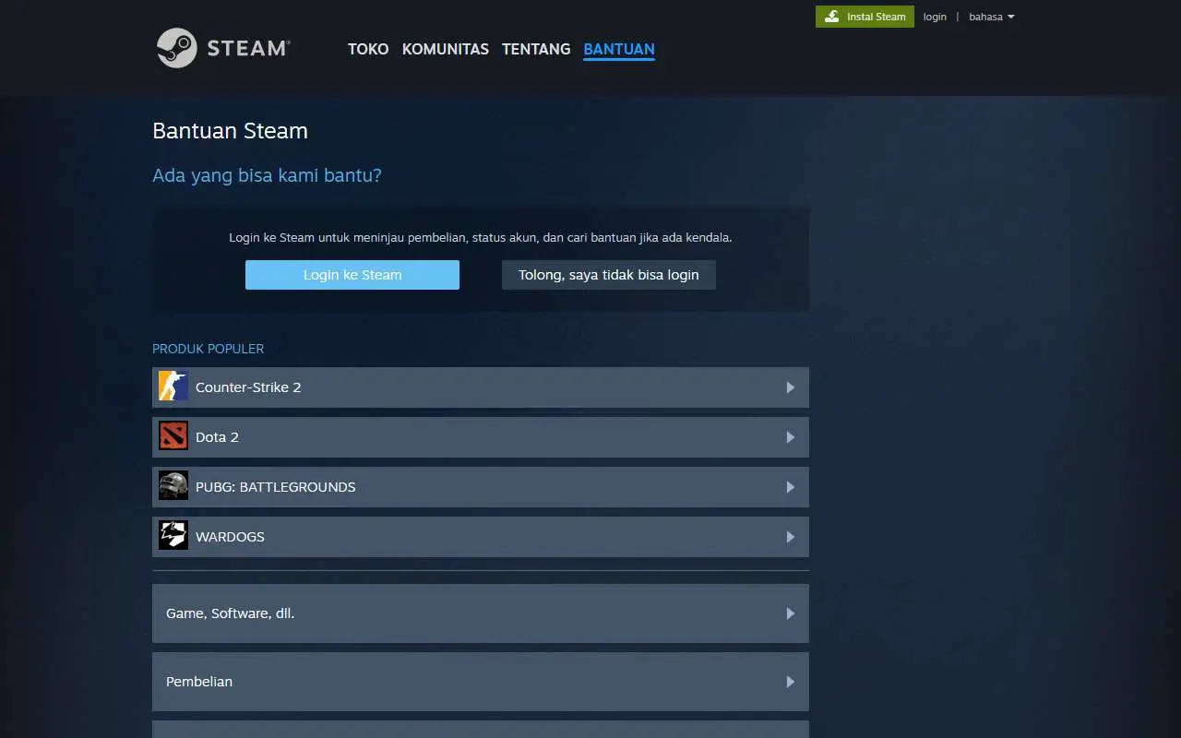The width and height of the screenshot is (1181, 738).
Task: Open the Pembelian help category
Action: 481,682
